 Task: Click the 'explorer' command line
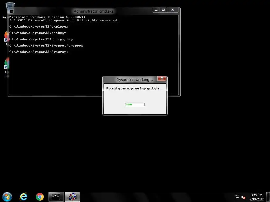(x=39, y=27)
